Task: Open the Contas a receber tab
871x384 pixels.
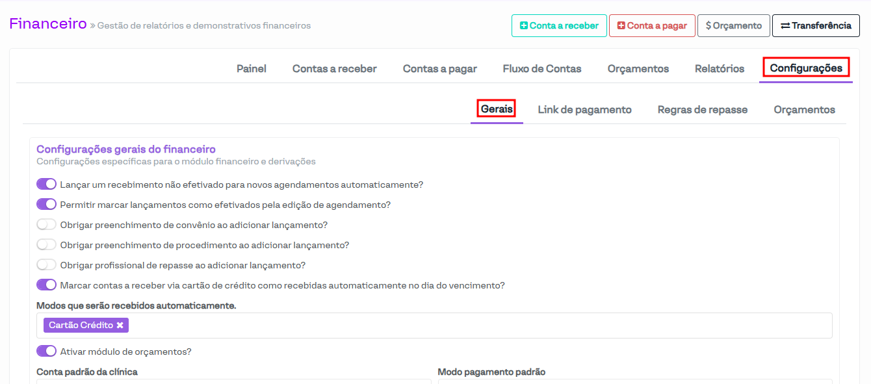Action: point(334,69)
